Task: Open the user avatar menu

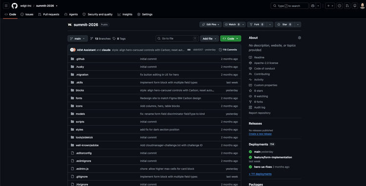Action: [x=362, y=6]
